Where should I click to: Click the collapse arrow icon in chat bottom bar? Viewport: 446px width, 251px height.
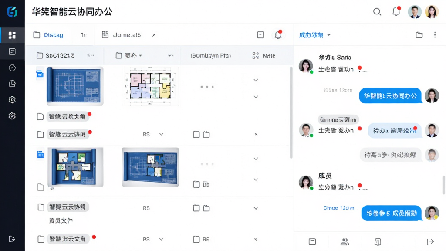430,241
